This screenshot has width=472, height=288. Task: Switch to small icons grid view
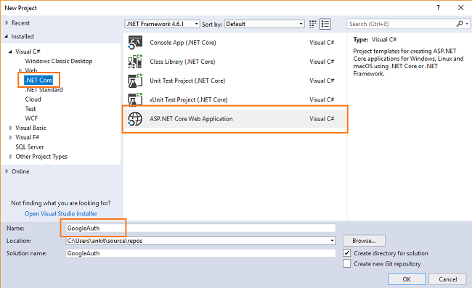point(313,24)
